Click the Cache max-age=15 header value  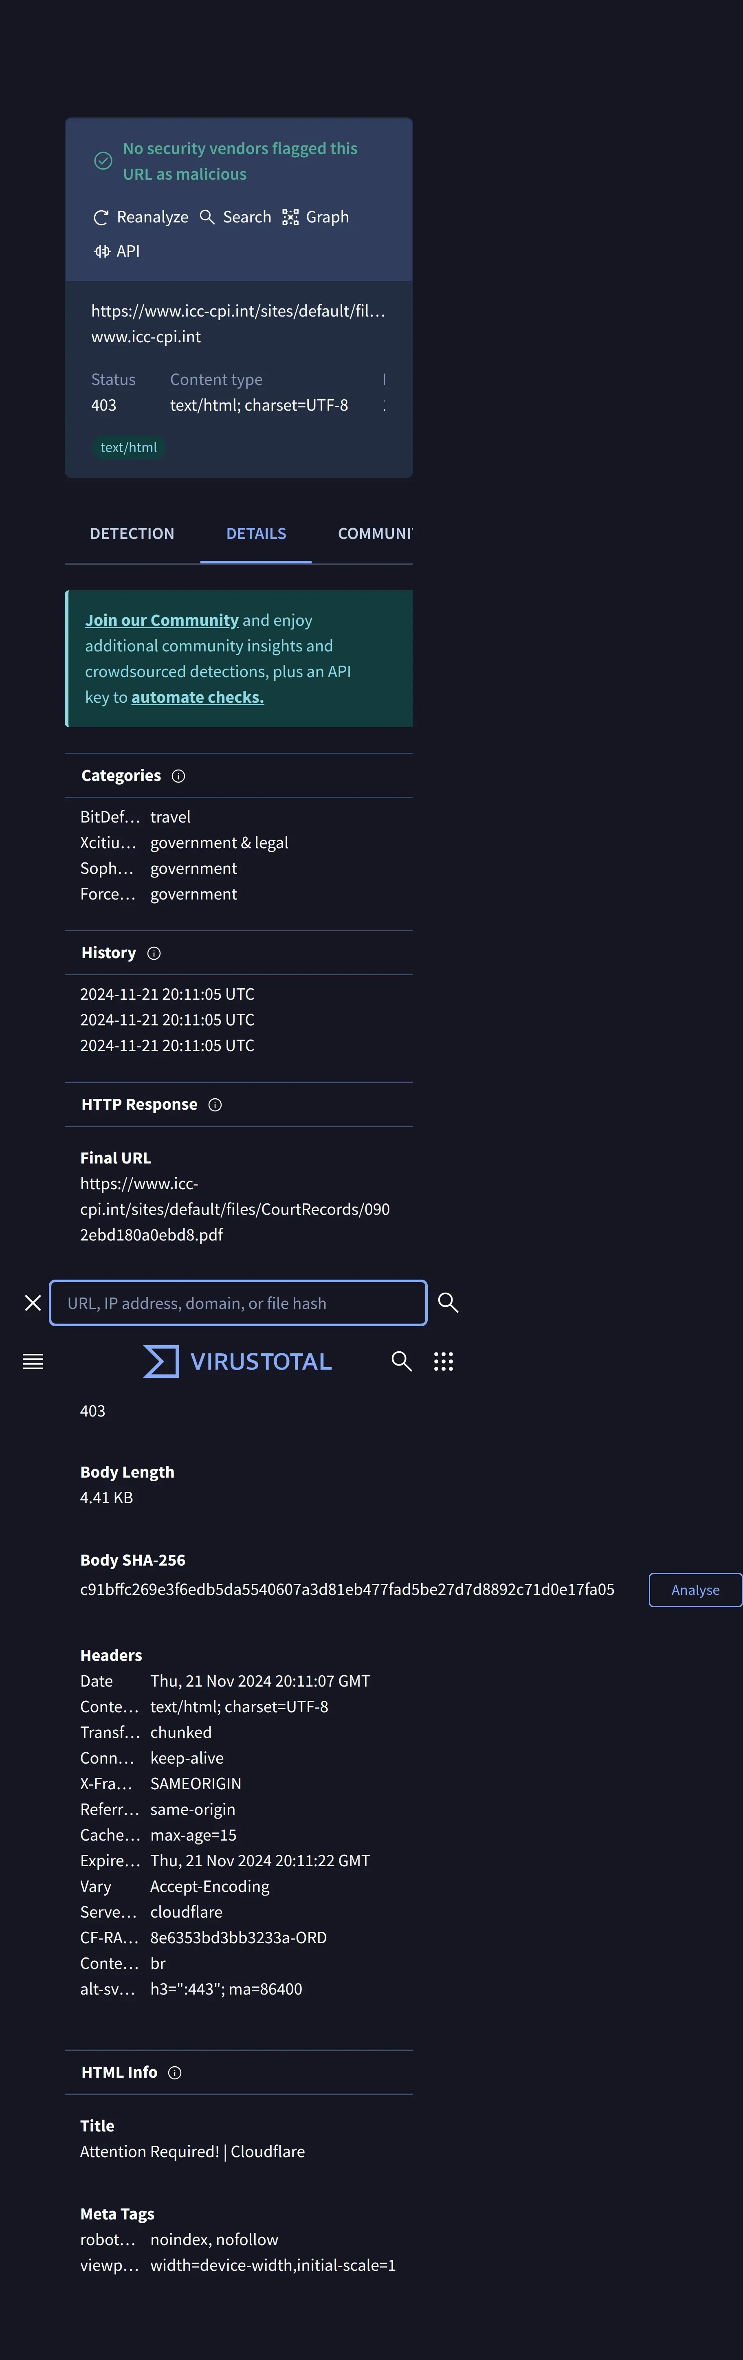[193, 1835]
